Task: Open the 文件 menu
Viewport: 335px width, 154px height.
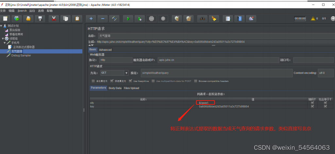Action: click(3, 11)
